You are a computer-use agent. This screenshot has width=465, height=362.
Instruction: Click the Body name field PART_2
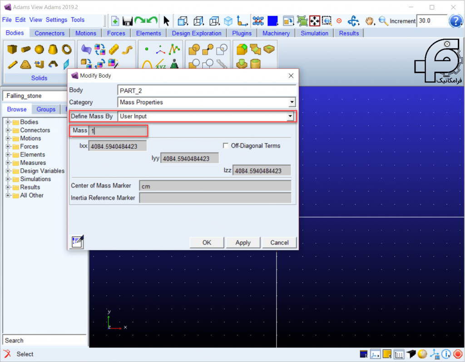(x=207, y=91)
